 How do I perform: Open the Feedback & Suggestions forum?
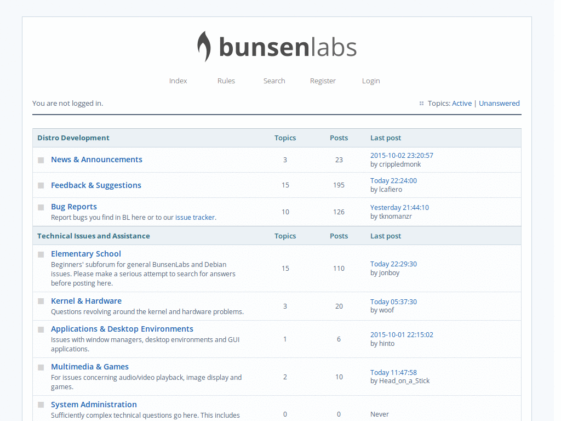(96, 185)
